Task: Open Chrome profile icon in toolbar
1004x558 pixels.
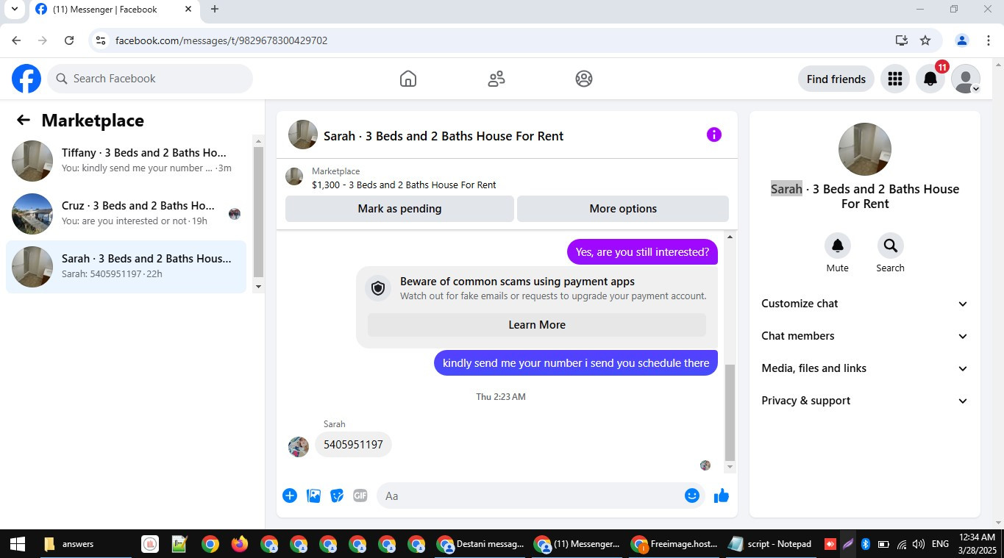Action: (961, 40)
